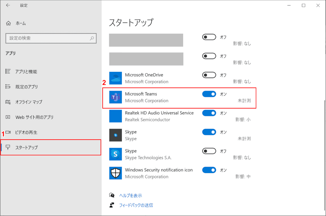Open Web サイト用のアプリ page
Image resolution: width=326 pixels, height=216 pixels.
click(x=51, y=117)
